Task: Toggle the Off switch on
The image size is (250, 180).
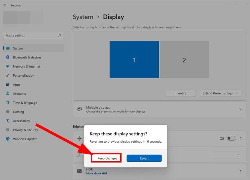Action: [x=232, y=138]
